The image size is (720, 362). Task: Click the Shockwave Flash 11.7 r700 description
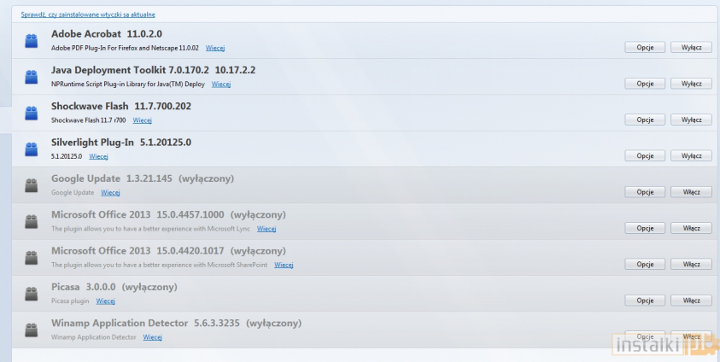pos(89,120)
